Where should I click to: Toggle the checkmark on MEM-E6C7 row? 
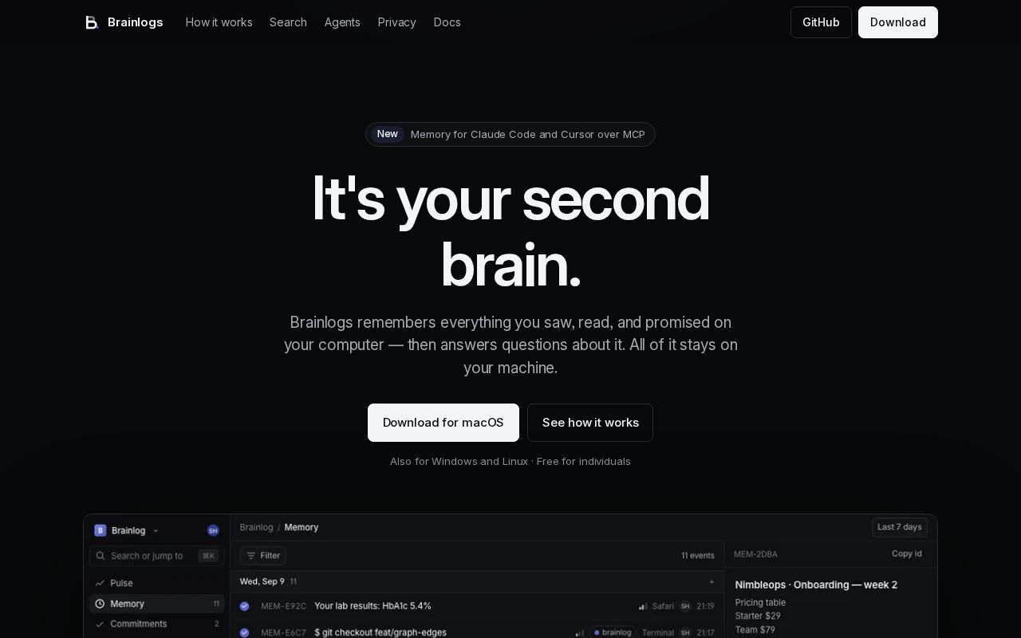(245, 632)
